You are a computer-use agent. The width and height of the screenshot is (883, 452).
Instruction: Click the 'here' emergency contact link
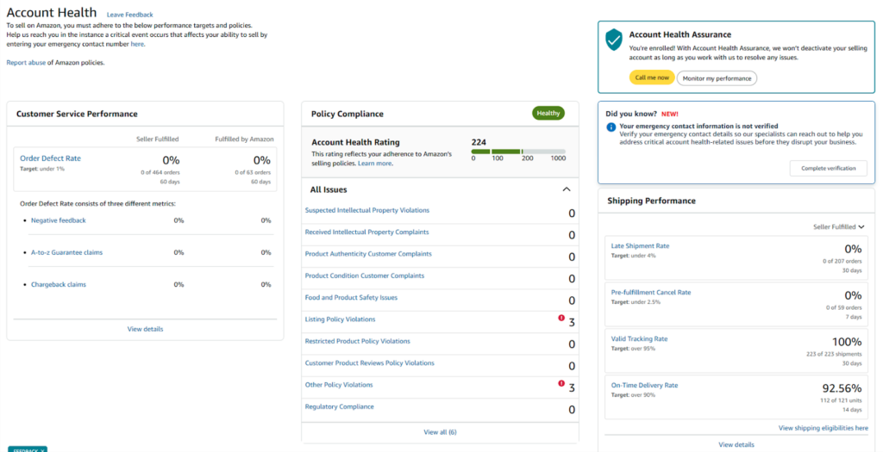click(137, 44)
